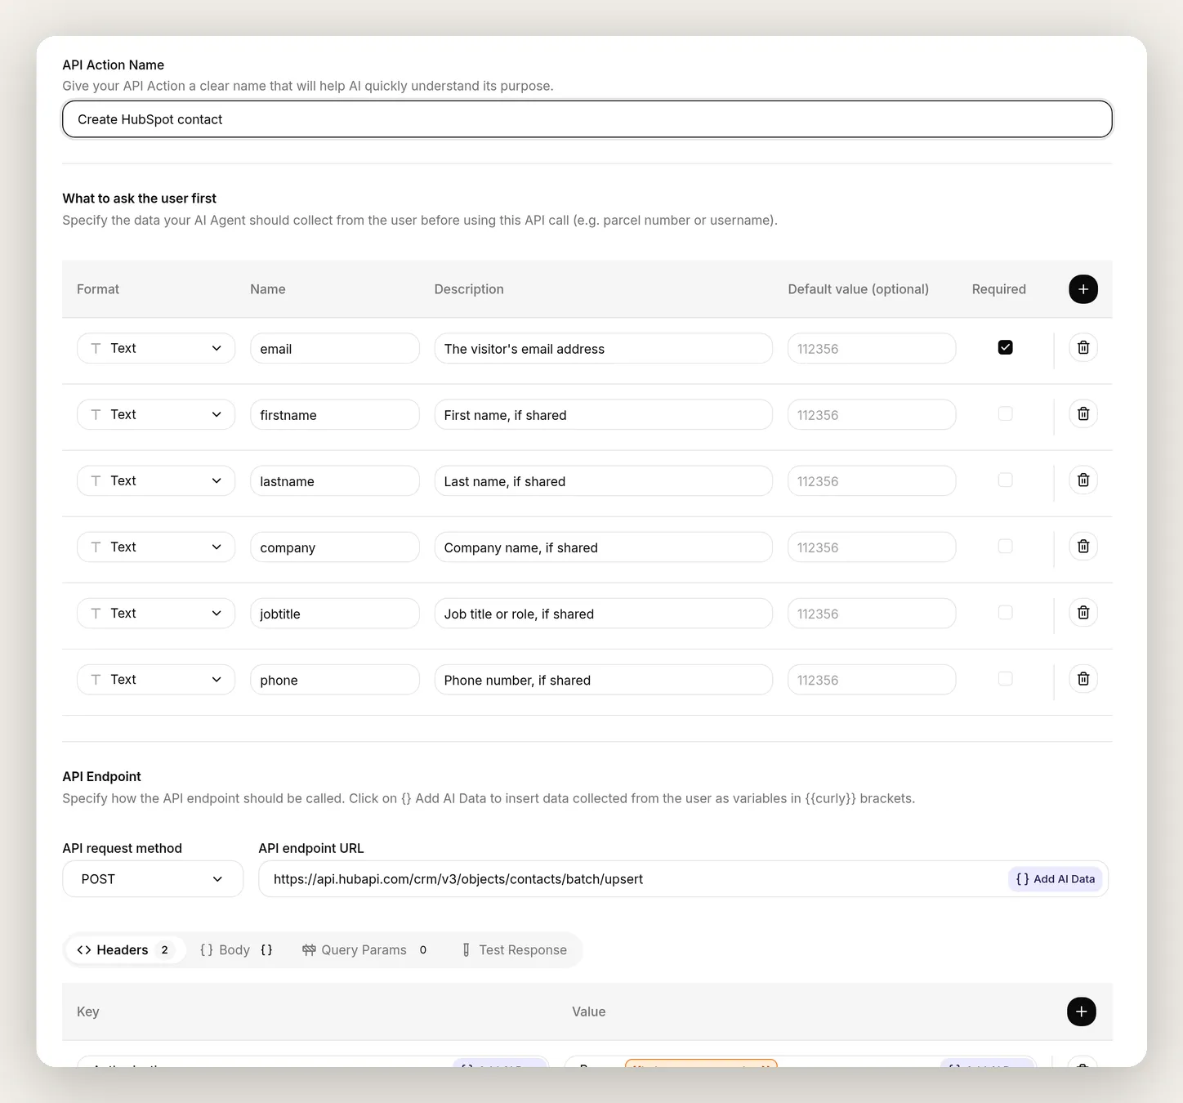
Task: Mark company as required
Action: click(x=1005, y=546)
